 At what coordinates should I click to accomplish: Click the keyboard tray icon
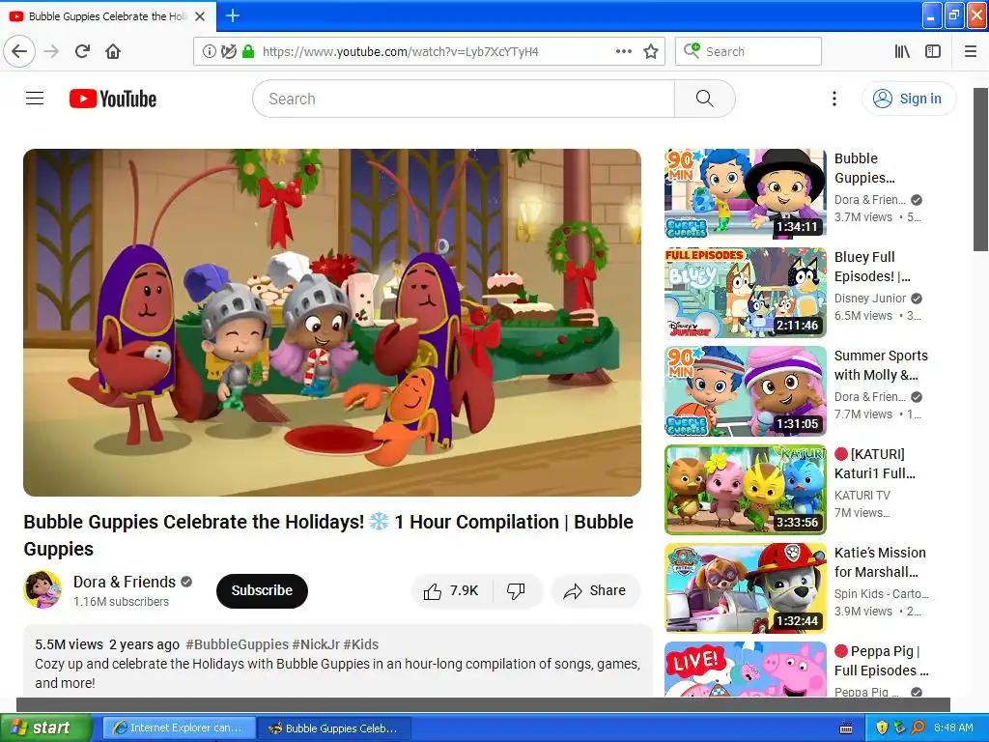click(846, 728)
